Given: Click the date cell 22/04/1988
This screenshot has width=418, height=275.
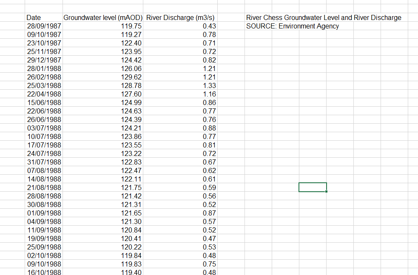Looking at the screenshot, I should 43,94.
